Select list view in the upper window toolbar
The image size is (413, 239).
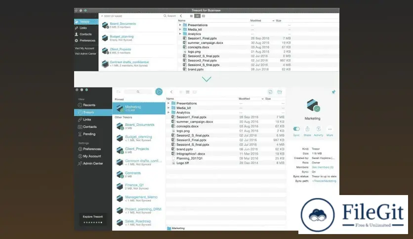197,16
